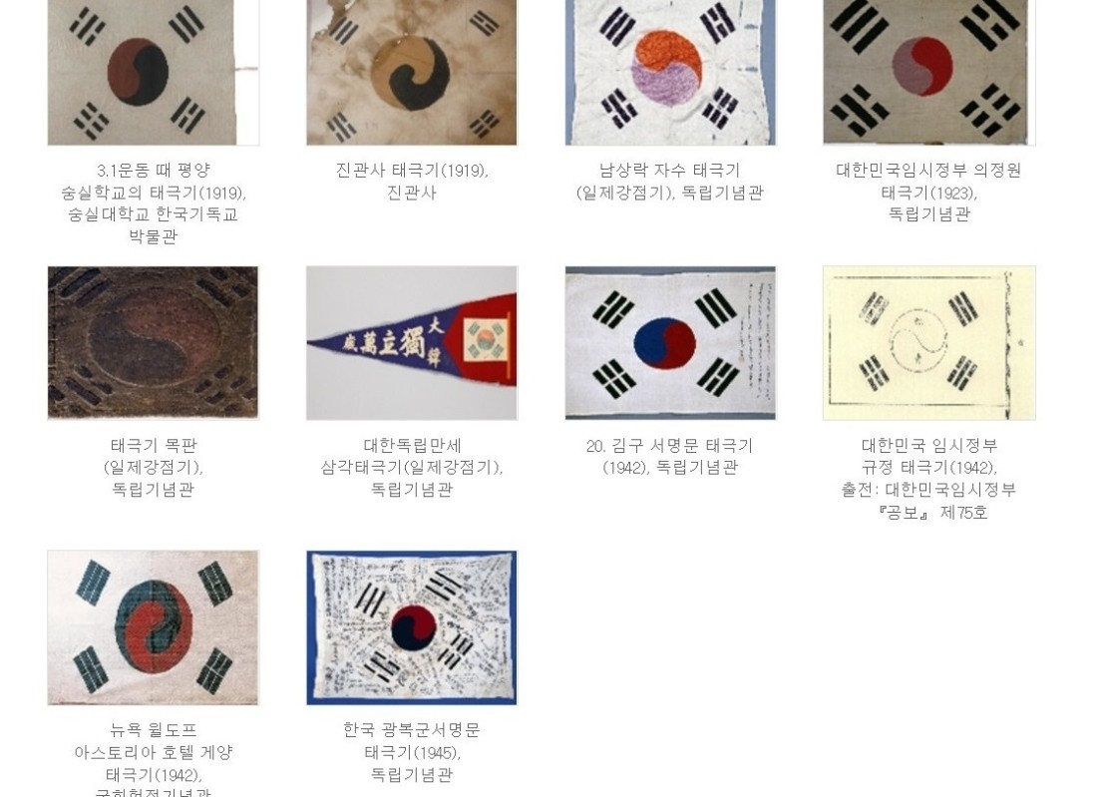Open the Provisional Assembly 1923 Taegukgi image
The height and width of the screenshot is (797, 1097).
point(929,73)
